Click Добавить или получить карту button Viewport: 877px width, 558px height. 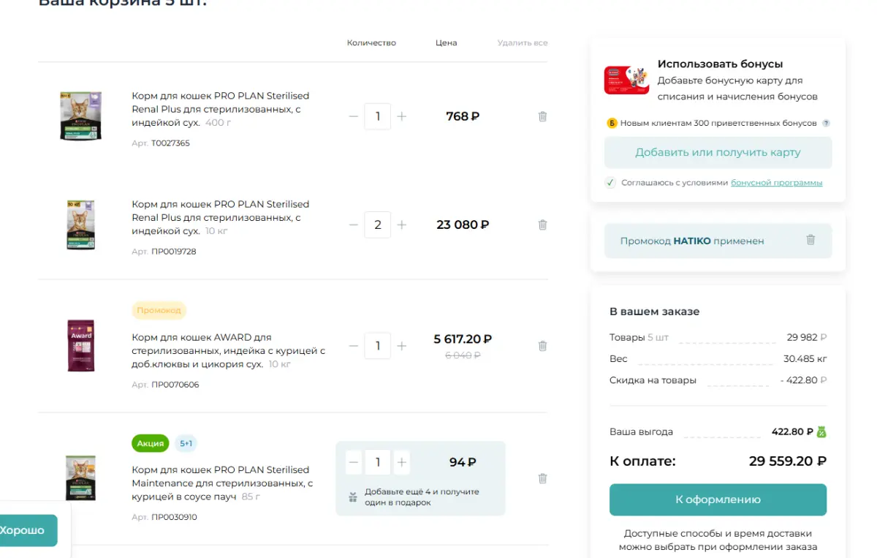point(718,153)
